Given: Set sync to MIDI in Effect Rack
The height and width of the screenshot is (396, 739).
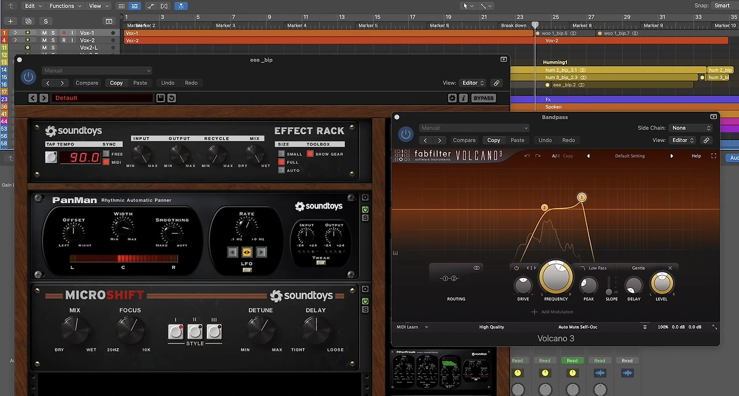Looking at the screenshot, I should coord(106,162).
